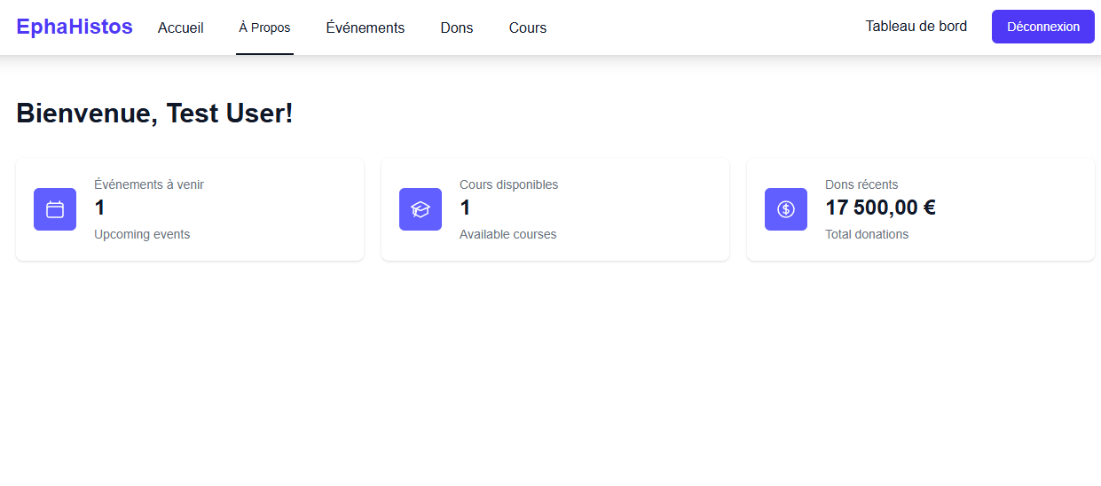The width and height of the screenshot is (1101, 486).
Task: Navigate to Événements
Action: click(366, 27)
